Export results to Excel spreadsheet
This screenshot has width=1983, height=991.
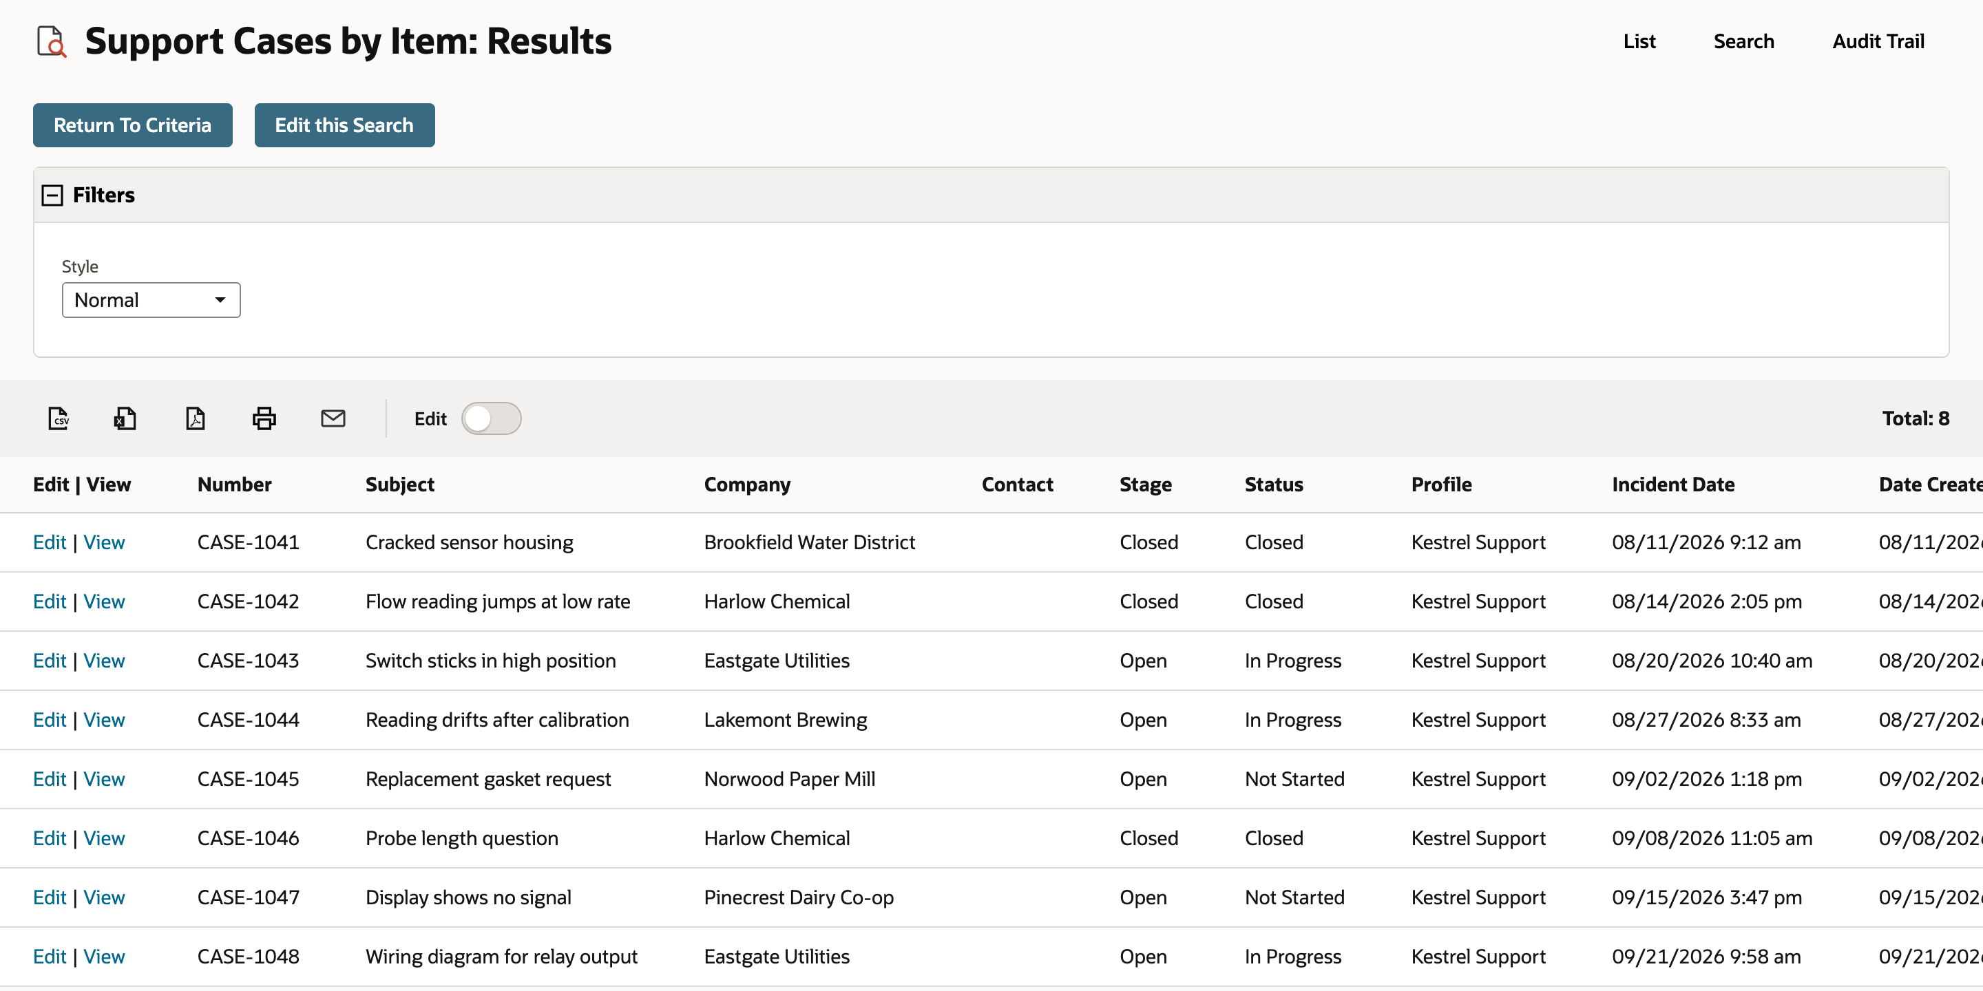pyautogui.click(x=125, y=418)
